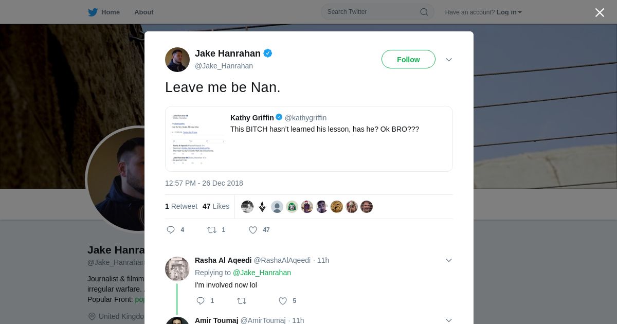Open Jake Hanrahan's profile picture in tweet
Screen dimensions: 617x324
point(177,60)
